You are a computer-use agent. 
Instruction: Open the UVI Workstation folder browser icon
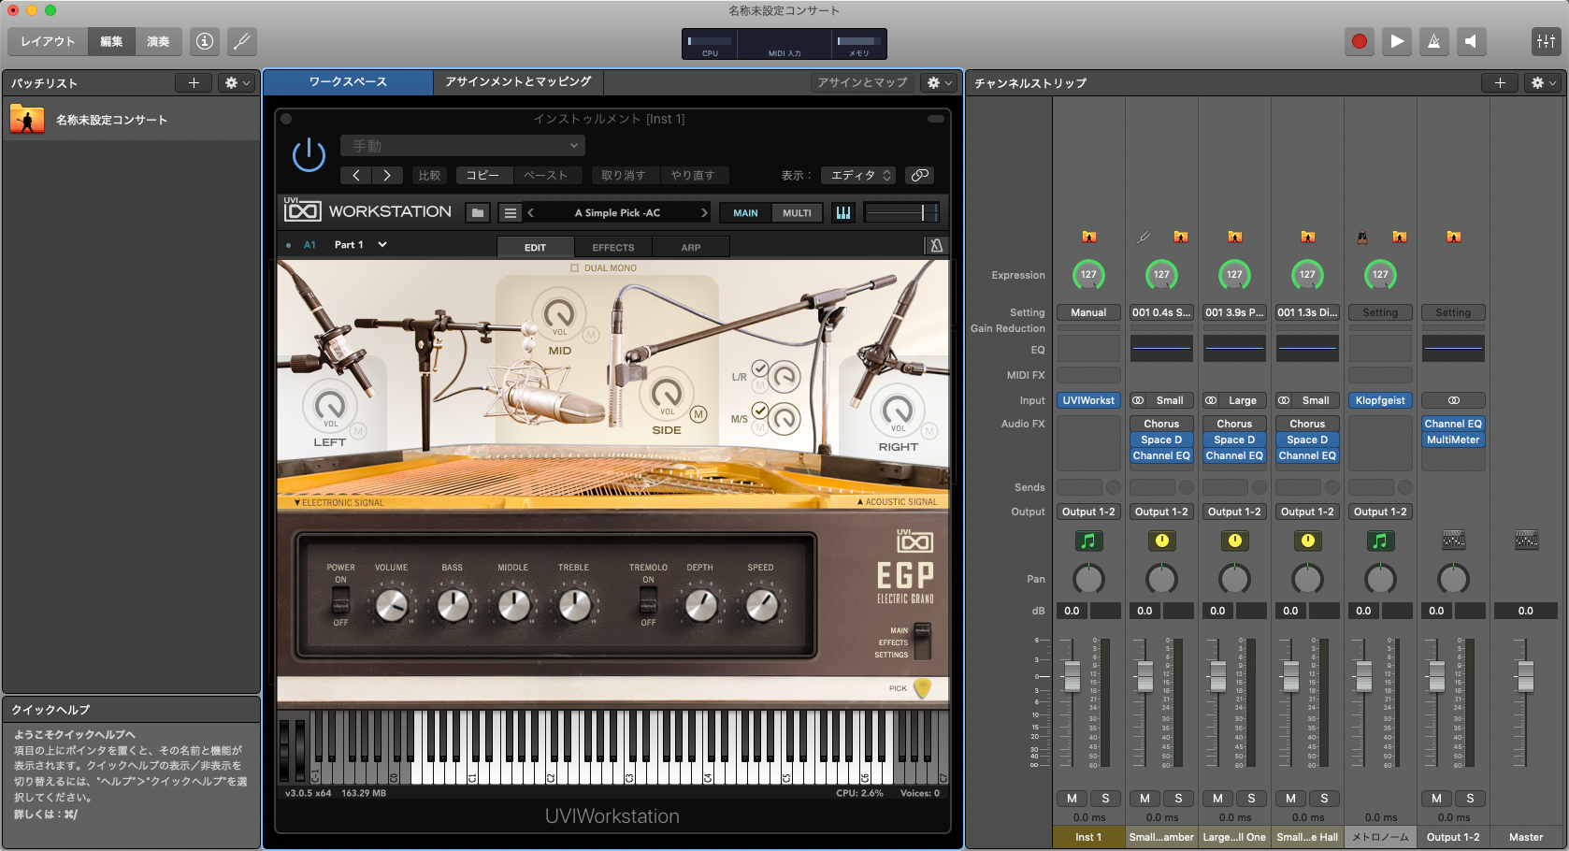(x=478, y=213)
